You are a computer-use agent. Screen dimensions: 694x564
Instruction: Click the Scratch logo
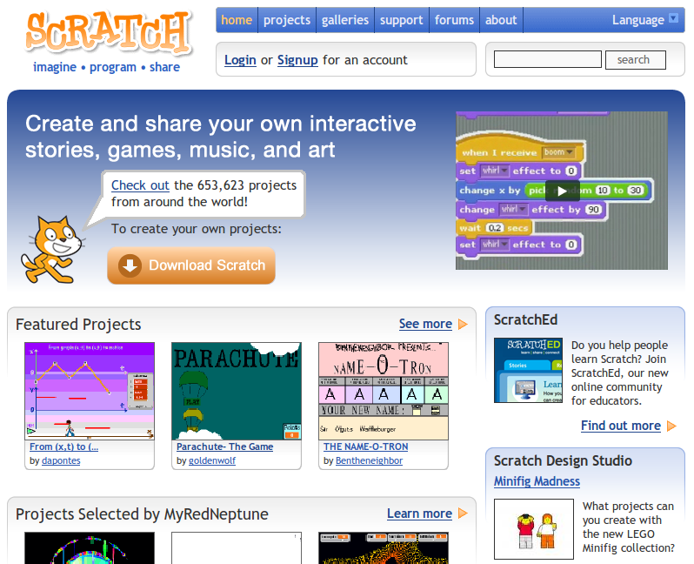109,31
